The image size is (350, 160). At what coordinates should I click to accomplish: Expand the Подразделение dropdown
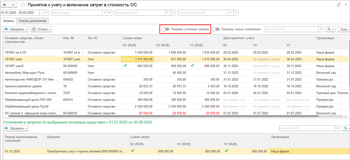(x=168, y=13)
